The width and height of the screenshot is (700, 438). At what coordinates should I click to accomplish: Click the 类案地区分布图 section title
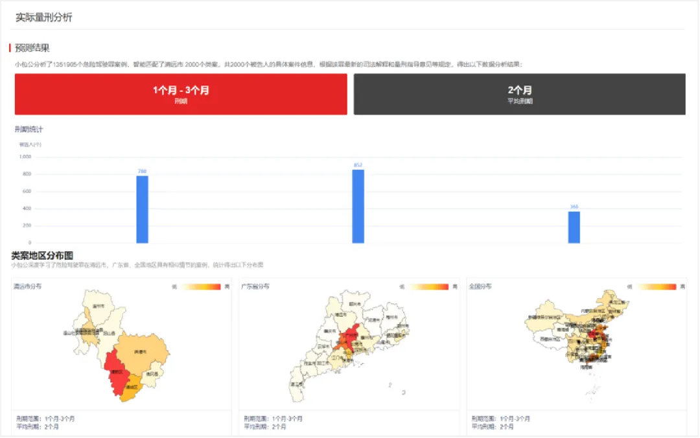coord(42,256)
